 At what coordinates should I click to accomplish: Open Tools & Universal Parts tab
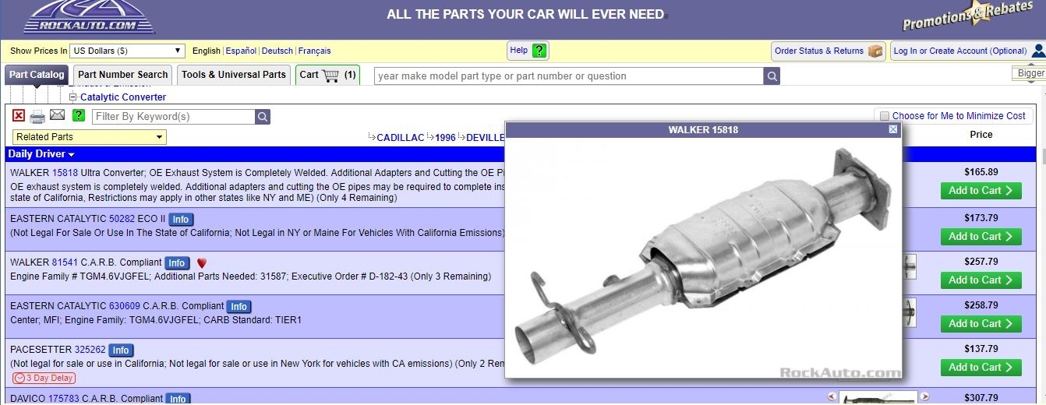234,75
